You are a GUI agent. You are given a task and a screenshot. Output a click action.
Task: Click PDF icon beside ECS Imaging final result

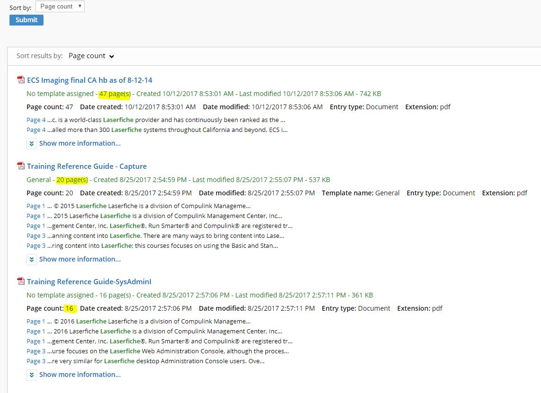pyautogui.click(x=21, y=80)
